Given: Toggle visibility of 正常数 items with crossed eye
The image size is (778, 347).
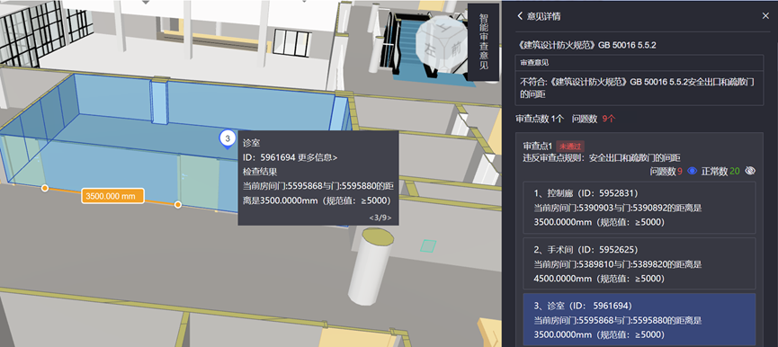Looking at the screenshot, I should (x=750, y=171).
